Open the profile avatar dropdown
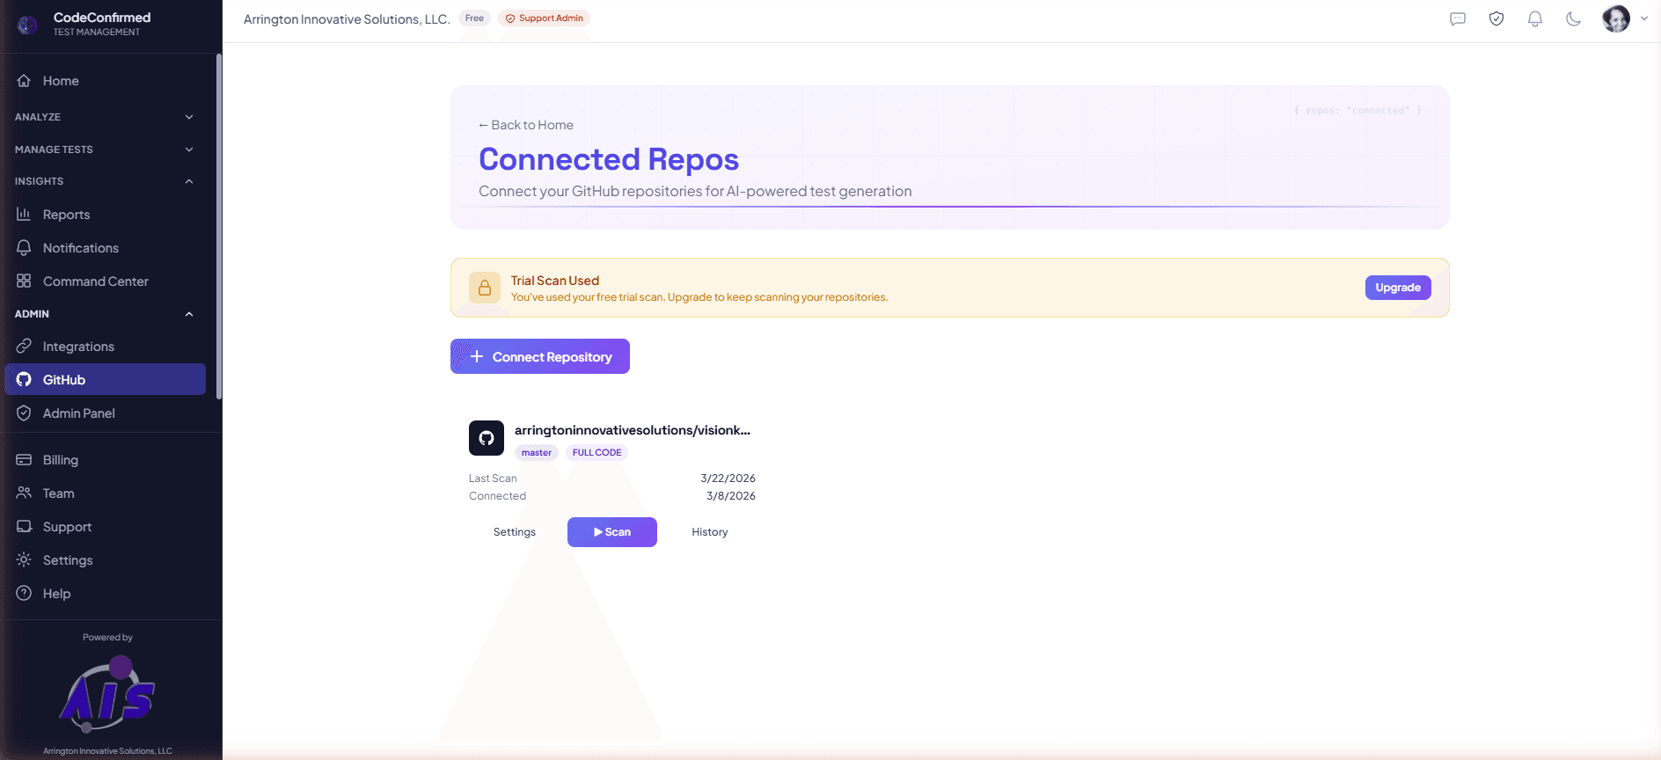 point(1616,18)
